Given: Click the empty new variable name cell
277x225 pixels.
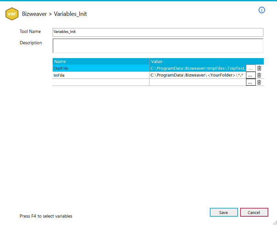Looking at the screenshot, I should [x=101, y=82].
